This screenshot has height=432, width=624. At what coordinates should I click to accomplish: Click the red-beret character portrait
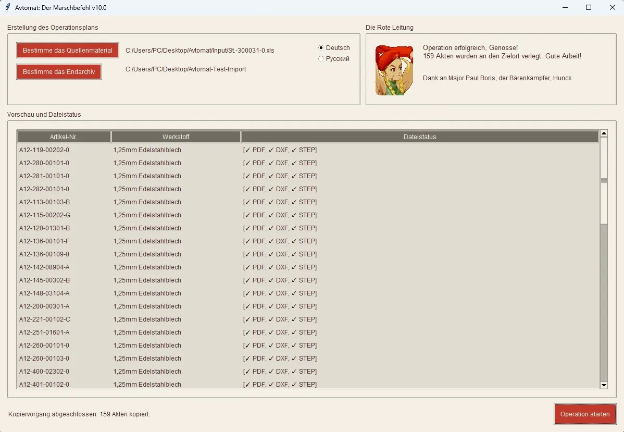390,70
